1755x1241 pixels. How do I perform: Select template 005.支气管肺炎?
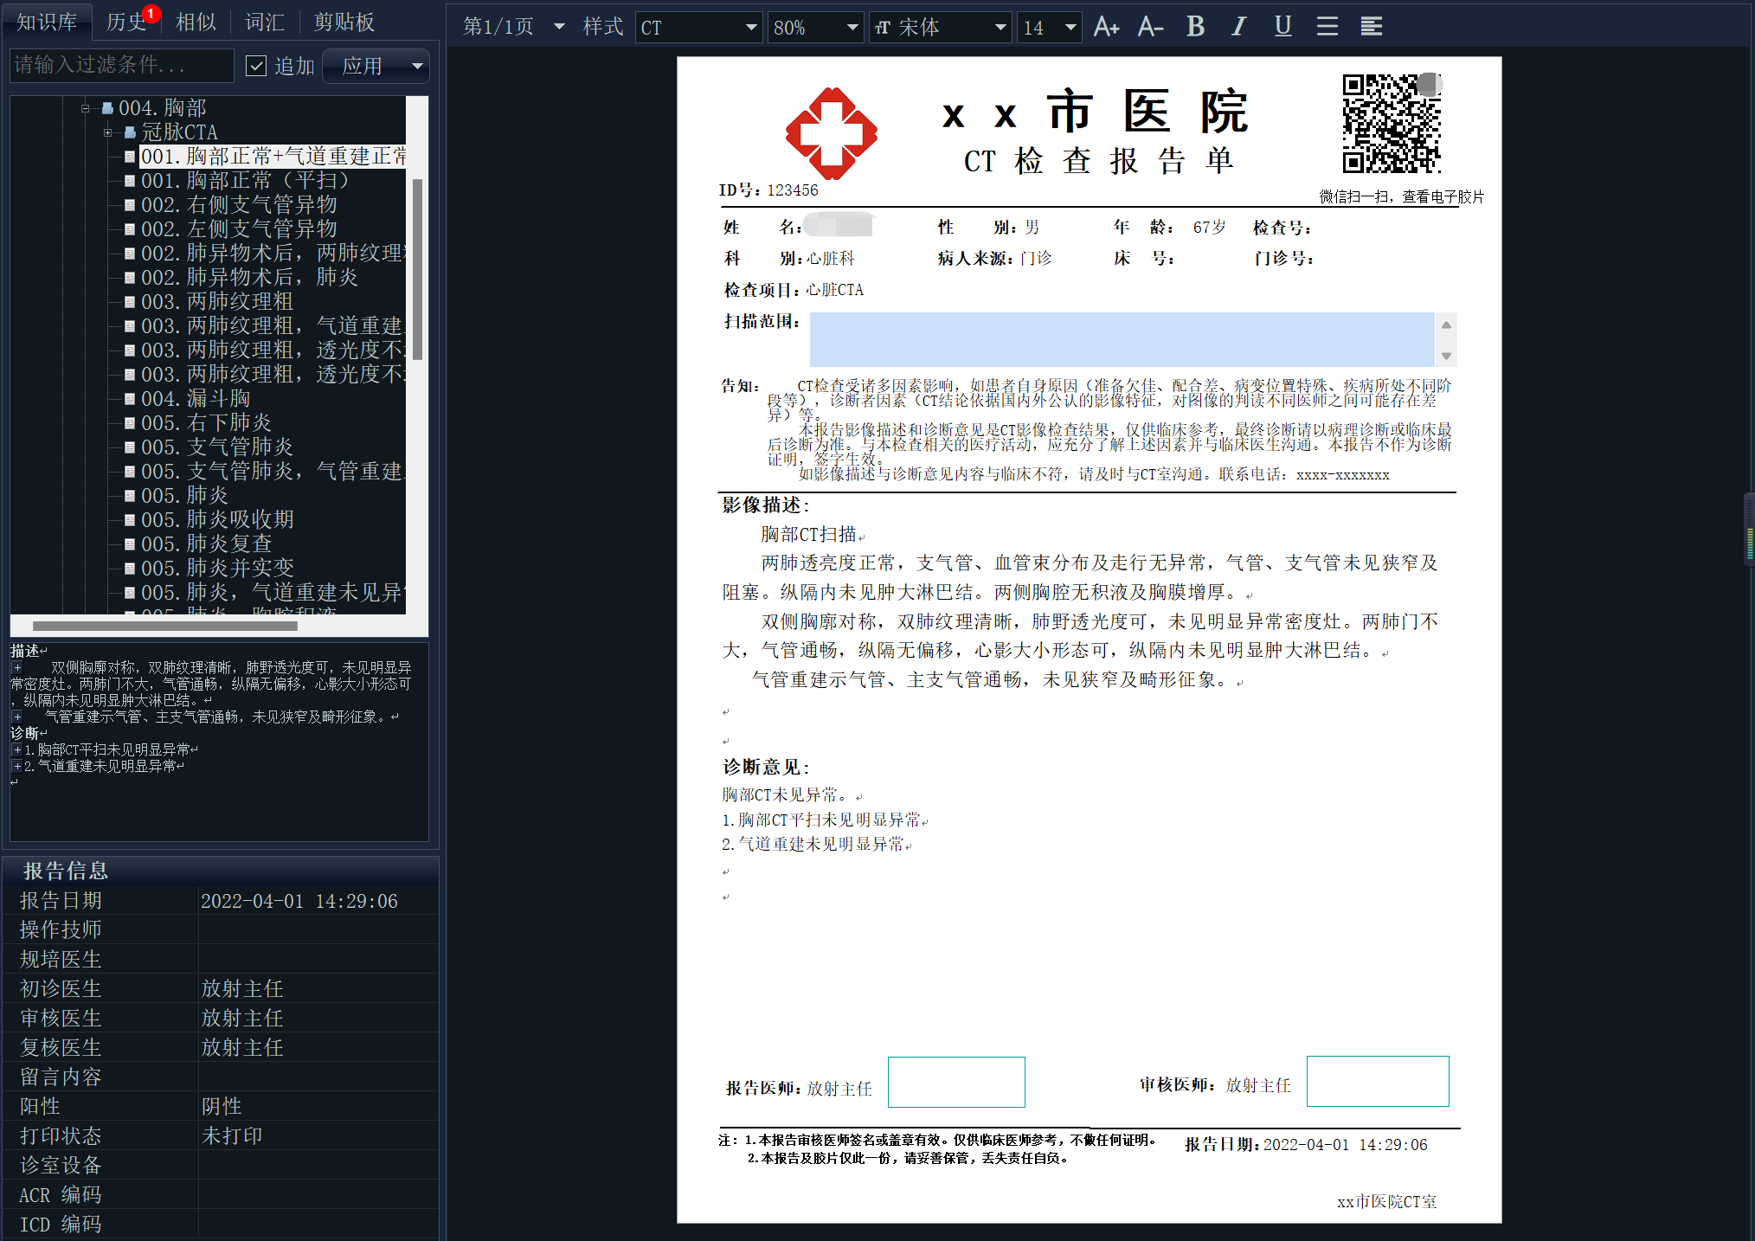click(x=217, y=447)
